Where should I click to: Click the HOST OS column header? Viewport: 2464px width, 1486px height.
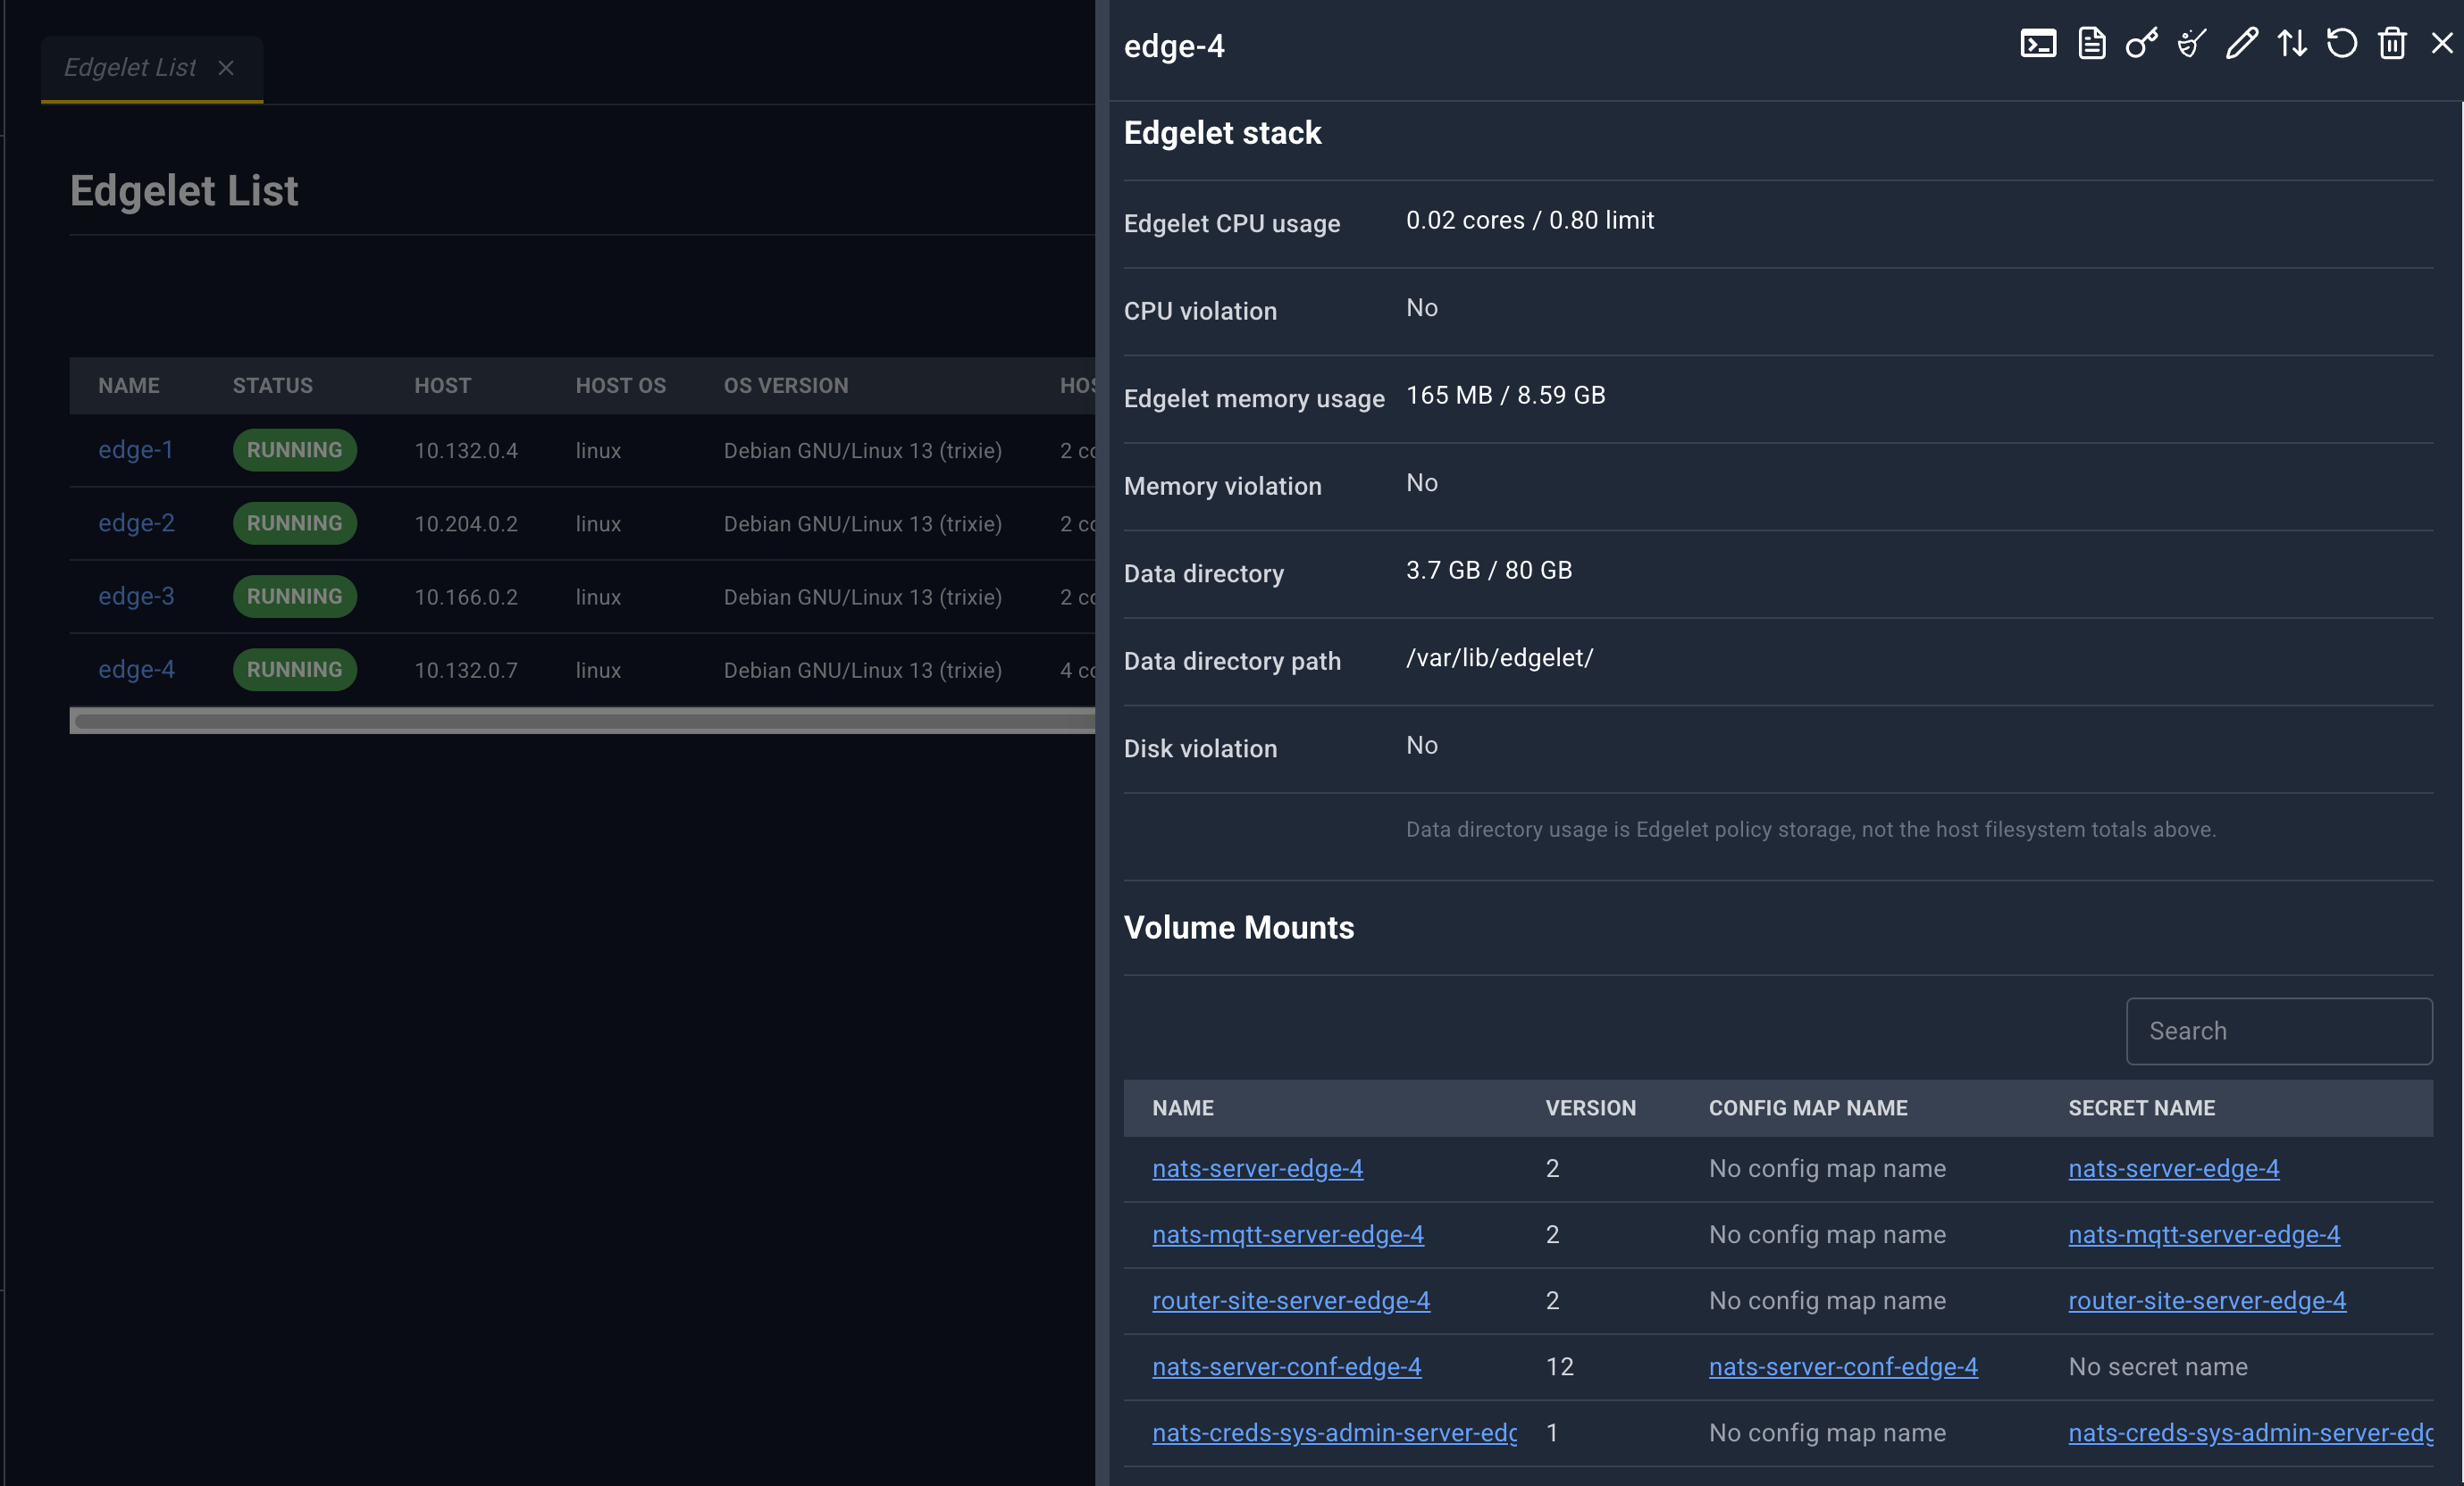click(x=620, y=386)
